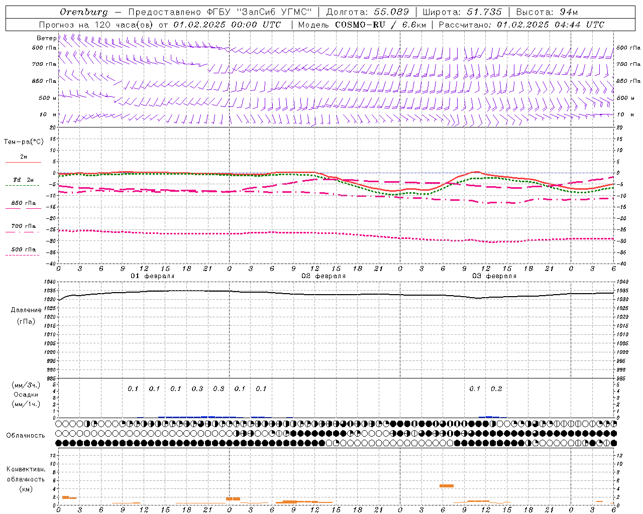
Task: Click the "Ветер" wind panel label
Action: 47,38
